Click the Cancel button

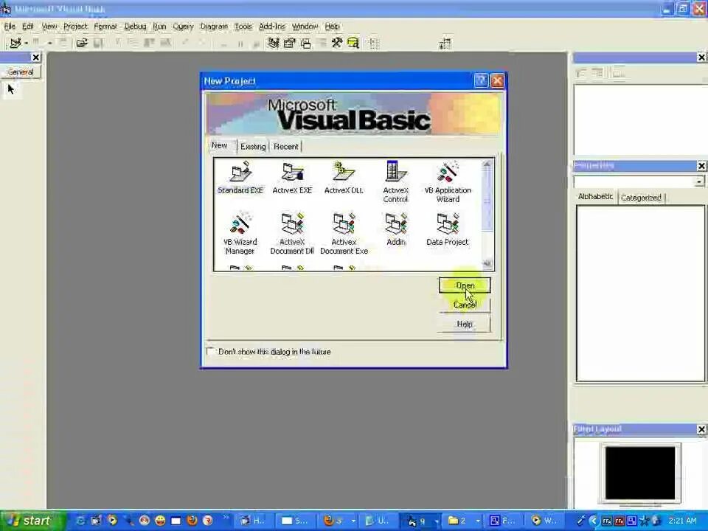[465, 305]
